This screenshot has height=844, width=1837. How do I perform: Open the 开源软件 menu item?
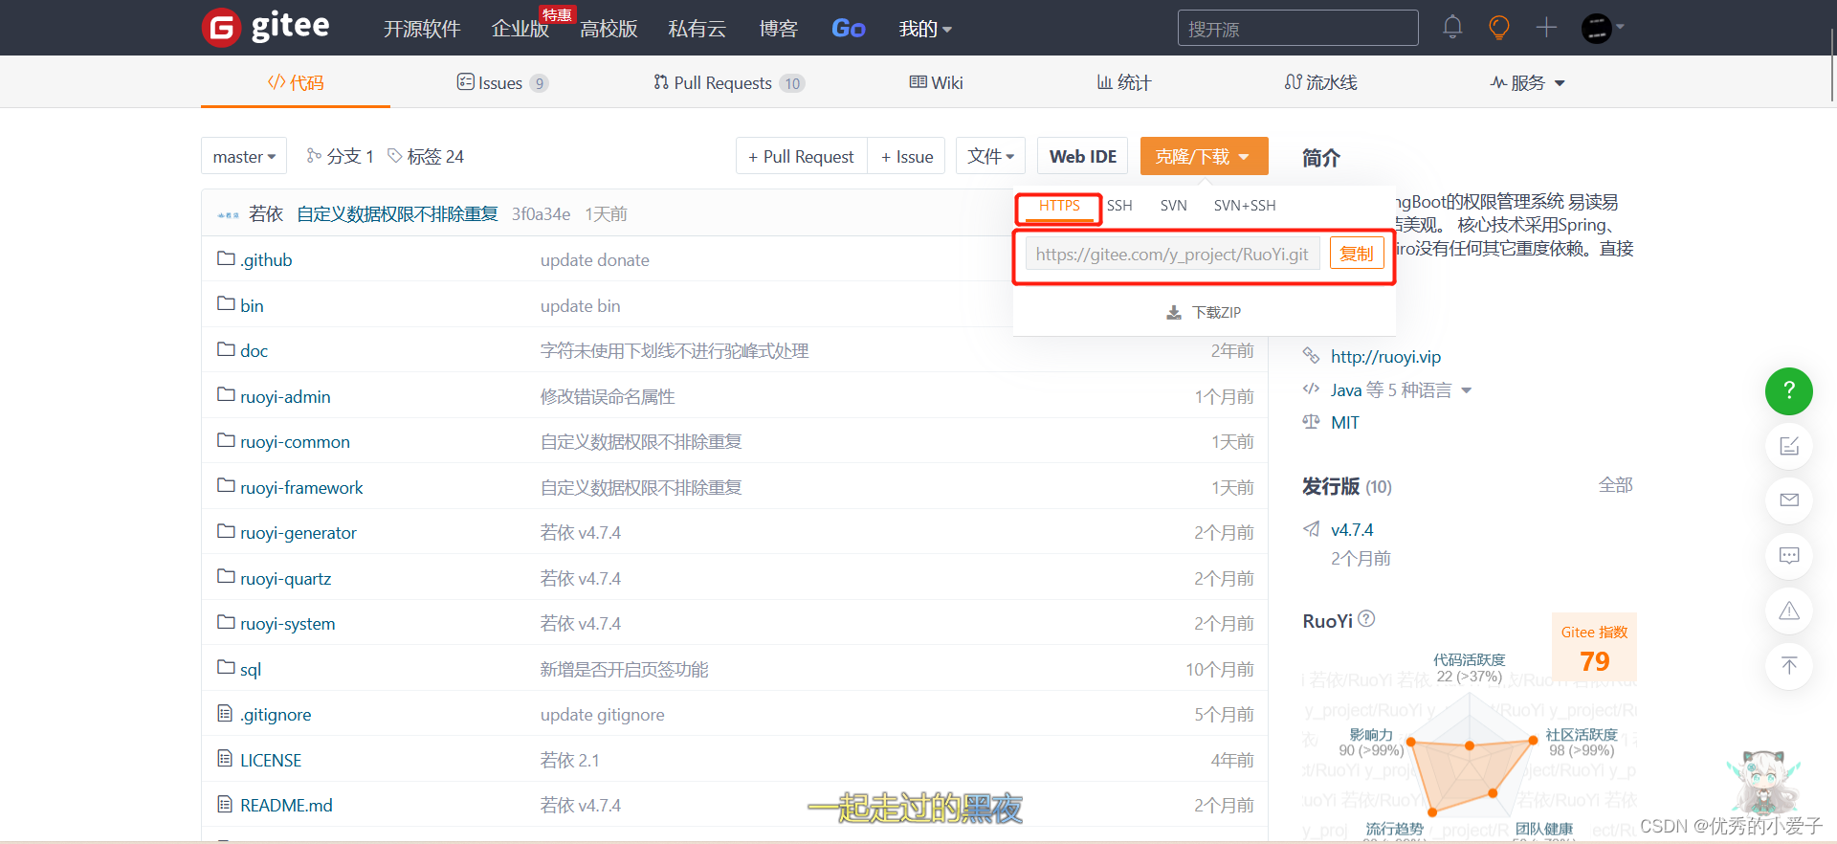point(422,29)
